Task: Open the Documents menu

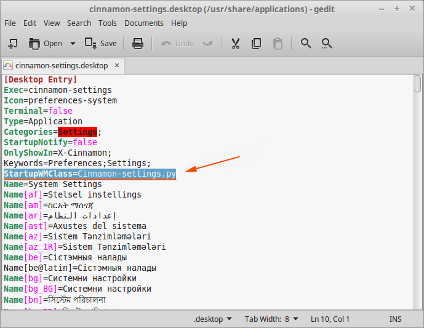Action: click(144, 23)
